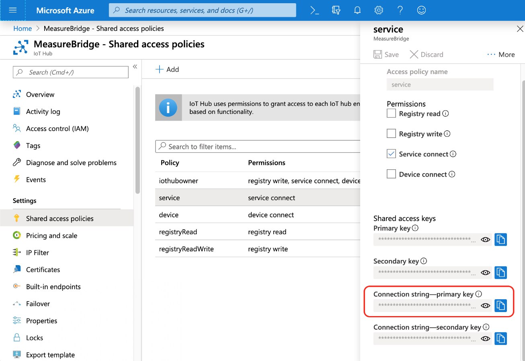Open the notifications bell
525x361 pixels.
pos(357,10)
